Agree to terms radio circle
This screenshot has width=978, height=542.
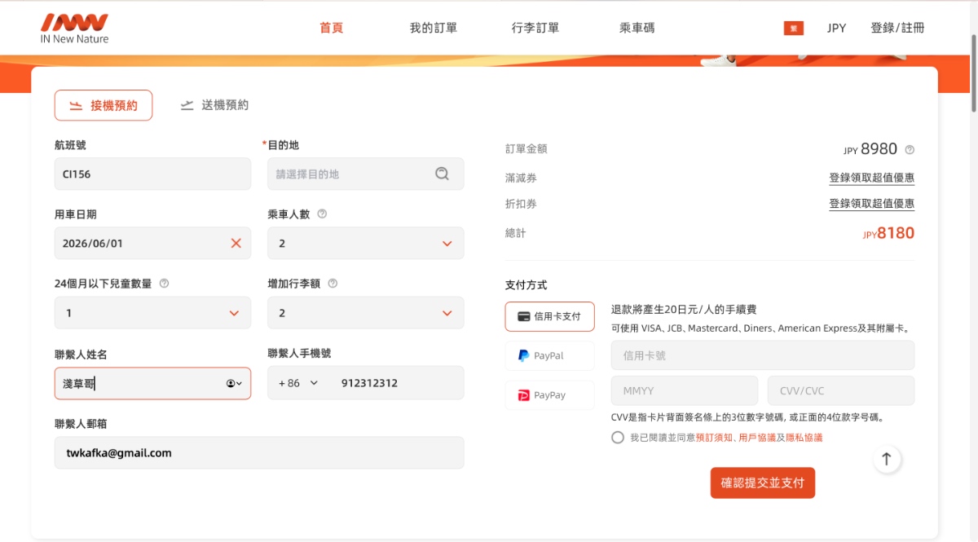(618, 438)
